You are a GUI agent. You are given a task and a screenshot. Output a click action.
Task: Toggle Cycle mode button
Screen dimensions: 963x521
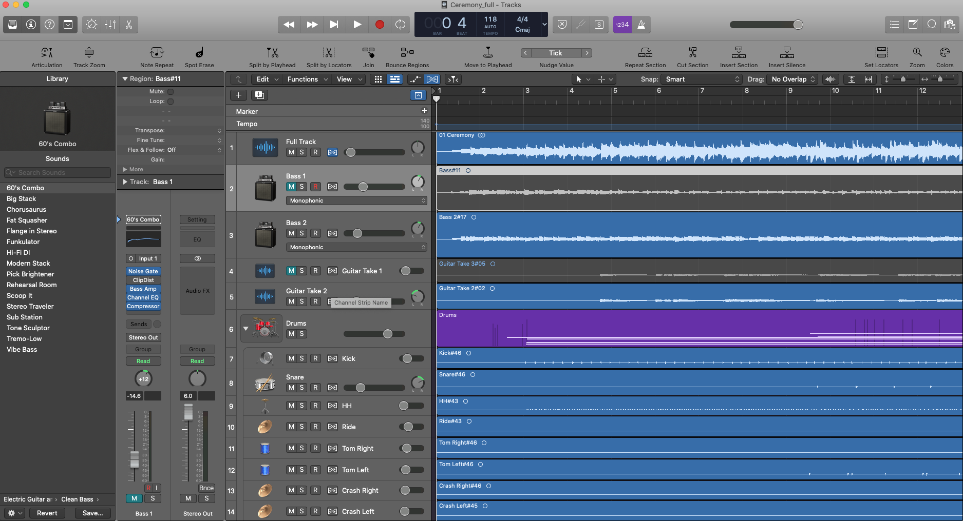[x=400, y=24]
